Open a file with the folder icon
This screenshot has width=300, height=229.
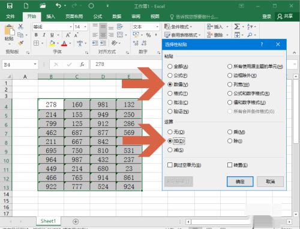point(43,5)
